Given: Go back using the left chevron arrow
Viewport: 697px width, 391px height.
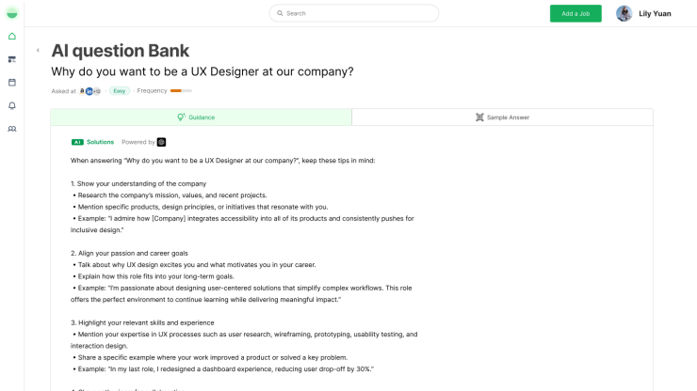Looking at the screenshot, I should [x=39, y=51].
